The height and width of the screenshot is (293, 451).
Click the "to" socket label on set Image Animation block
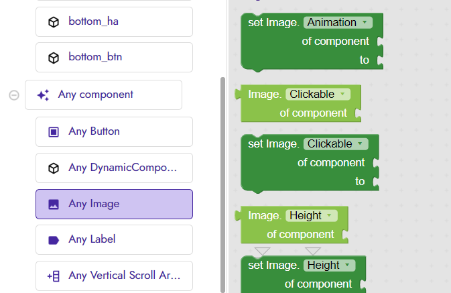pyautogui.click(x=364, y=60)
